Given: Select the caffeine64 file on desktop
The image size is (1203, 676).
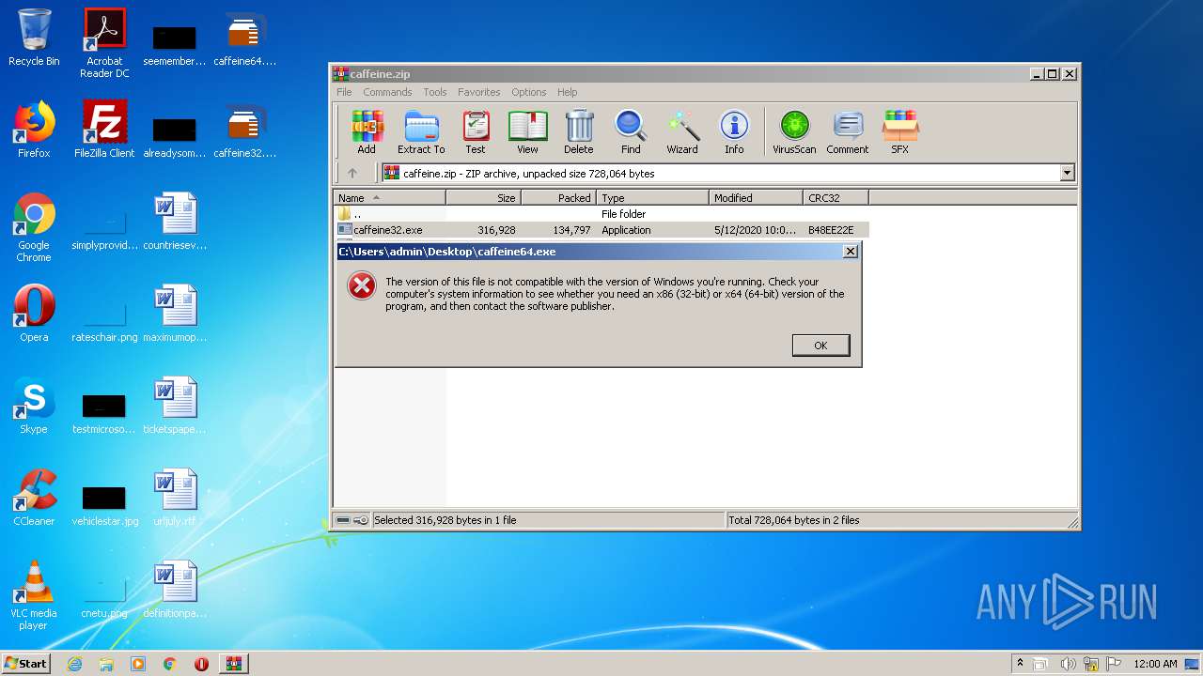Looking at the screenshot, I should pyautogui.click(x=244, y=39).
